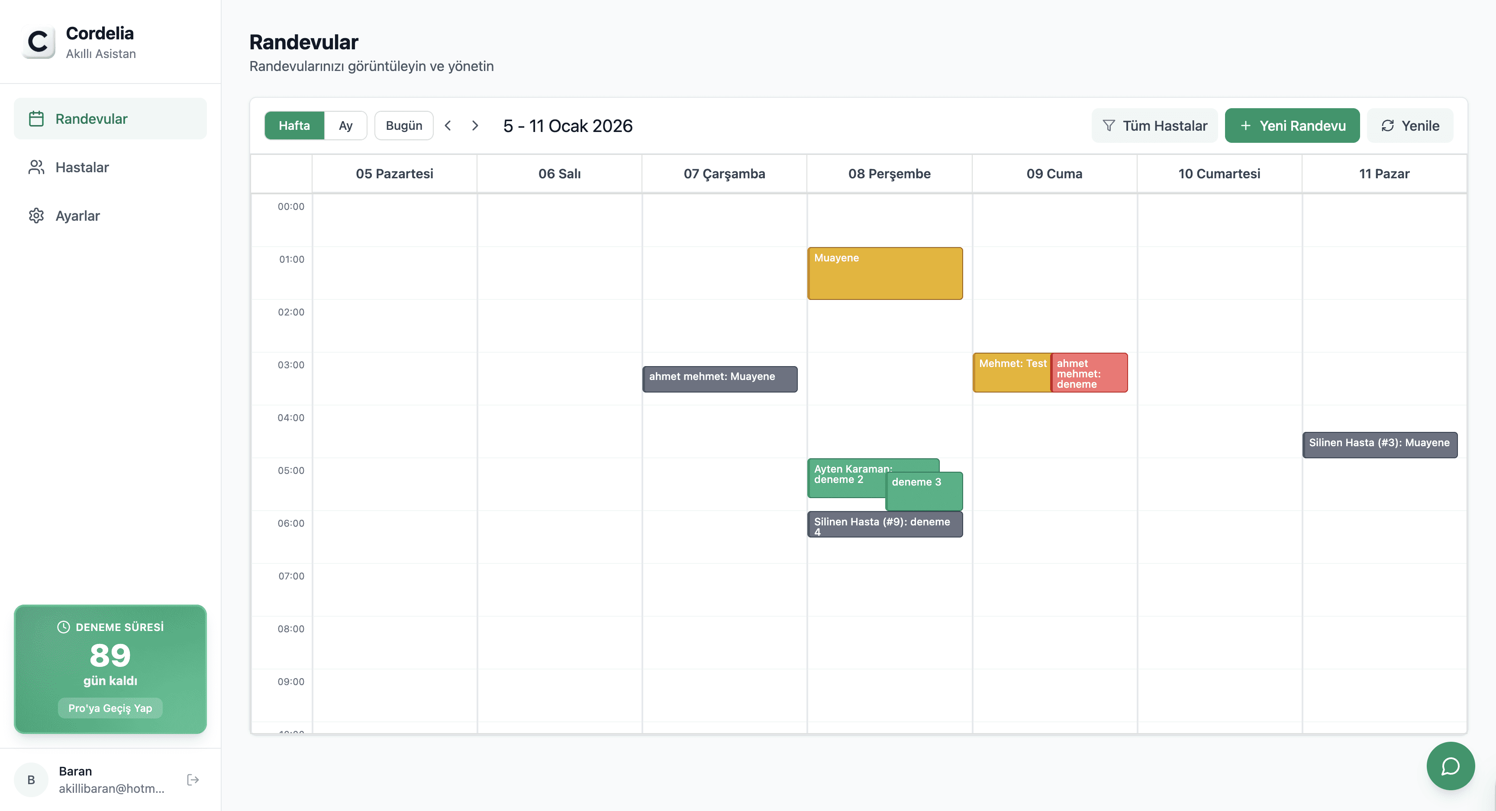Click the Baran user avatar
1496x811 pixels.
(x=31, y=779)
